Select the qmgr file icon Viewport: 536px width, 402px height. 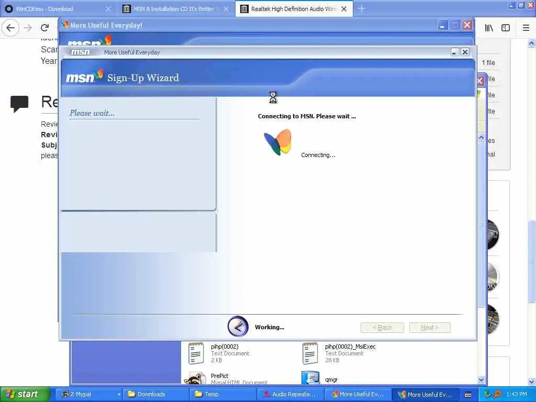(x=320, y=378)
